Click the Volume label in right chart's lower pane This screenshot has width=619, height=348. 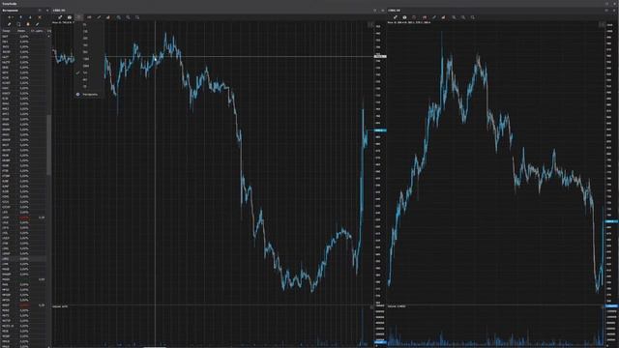[397, 306]
